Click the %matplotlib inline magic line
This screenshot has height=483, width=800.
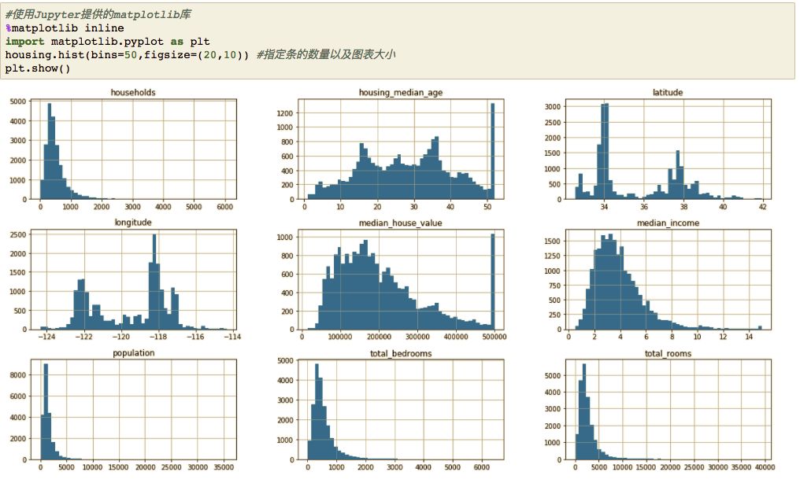(65, 28)
